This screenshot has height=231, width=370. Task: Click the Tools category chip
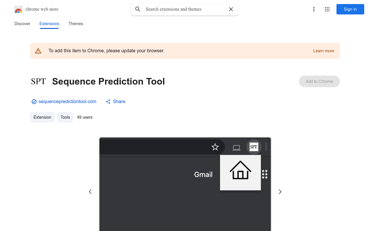click(x=65, y=117)
